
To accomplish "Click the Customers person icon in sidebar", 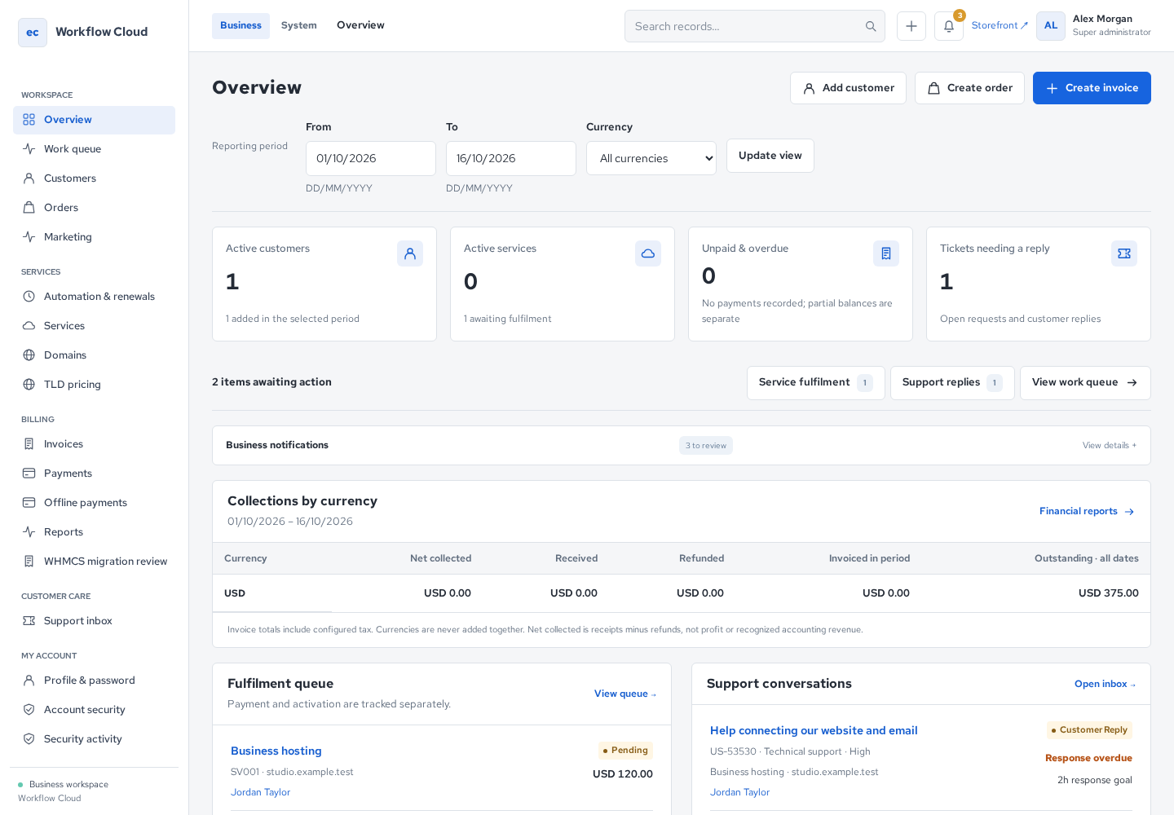I will pyautogui.click(x=29, y=178).
